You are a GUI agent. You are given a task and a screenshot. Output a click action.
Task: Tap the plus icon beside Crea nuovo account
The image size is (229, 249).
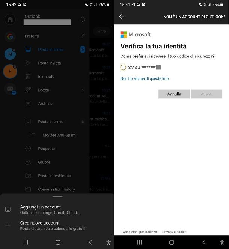pos(8,225)
